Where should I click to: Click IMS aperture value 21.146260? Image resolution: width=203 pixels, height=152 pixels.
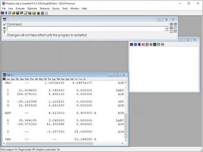pyautogui.click(x=83, y=139)
